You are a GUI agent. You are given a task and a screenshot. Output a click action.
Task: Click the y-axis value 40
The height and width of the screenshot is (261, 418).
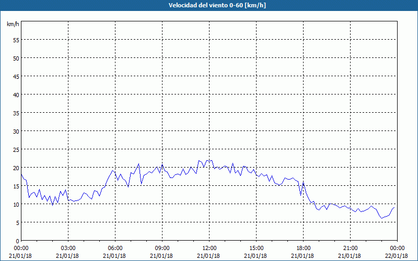point(16,95)
